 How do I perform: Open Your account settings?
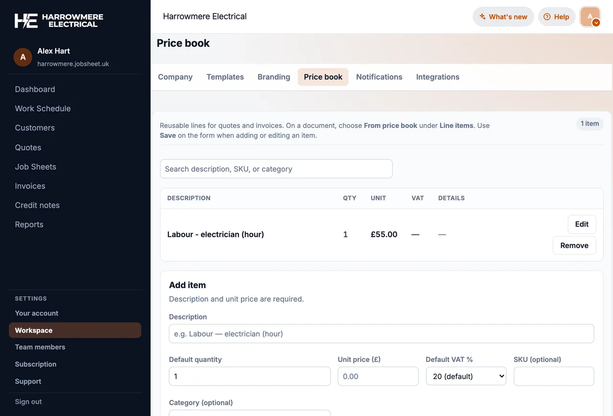(x=36, y=313)
